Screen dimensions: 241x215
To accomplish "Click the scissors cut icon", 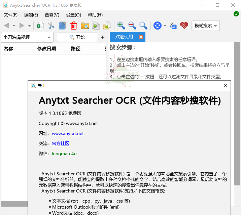I will (x=51, y=26).
